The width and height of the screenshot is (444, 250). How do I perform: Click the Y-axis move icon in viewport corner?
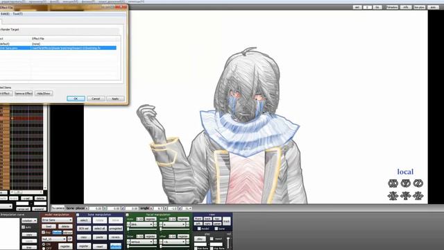(x=405, y=196)
